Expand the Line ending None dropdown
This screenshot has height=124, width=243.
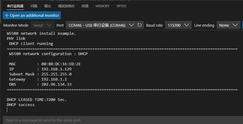(x=228, y=25)
